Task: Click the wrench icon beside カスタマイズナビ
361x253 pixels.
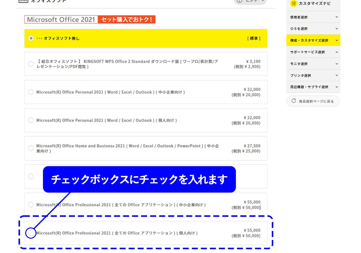Action: point(294,3)
